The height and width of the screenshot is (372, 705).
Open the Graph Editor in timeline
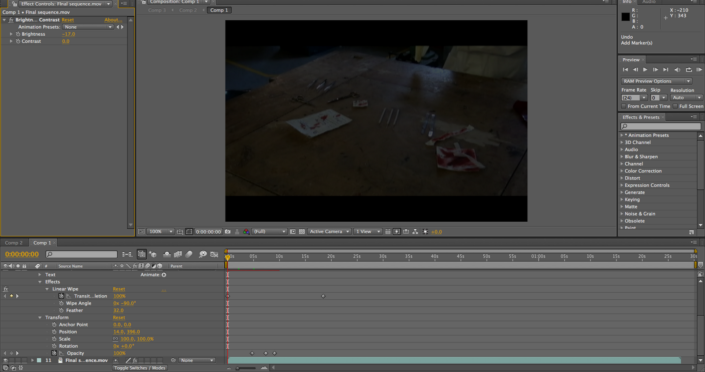point(214,254)
